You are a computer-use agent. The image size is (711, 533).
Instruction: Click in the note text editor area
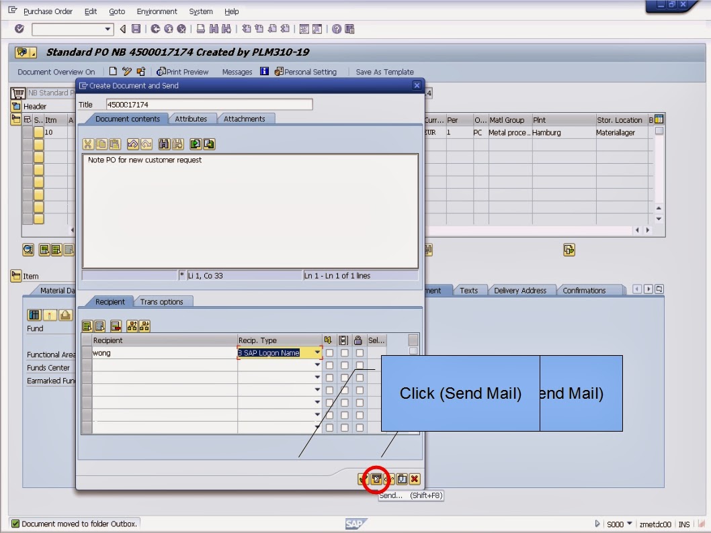[250, 211]
